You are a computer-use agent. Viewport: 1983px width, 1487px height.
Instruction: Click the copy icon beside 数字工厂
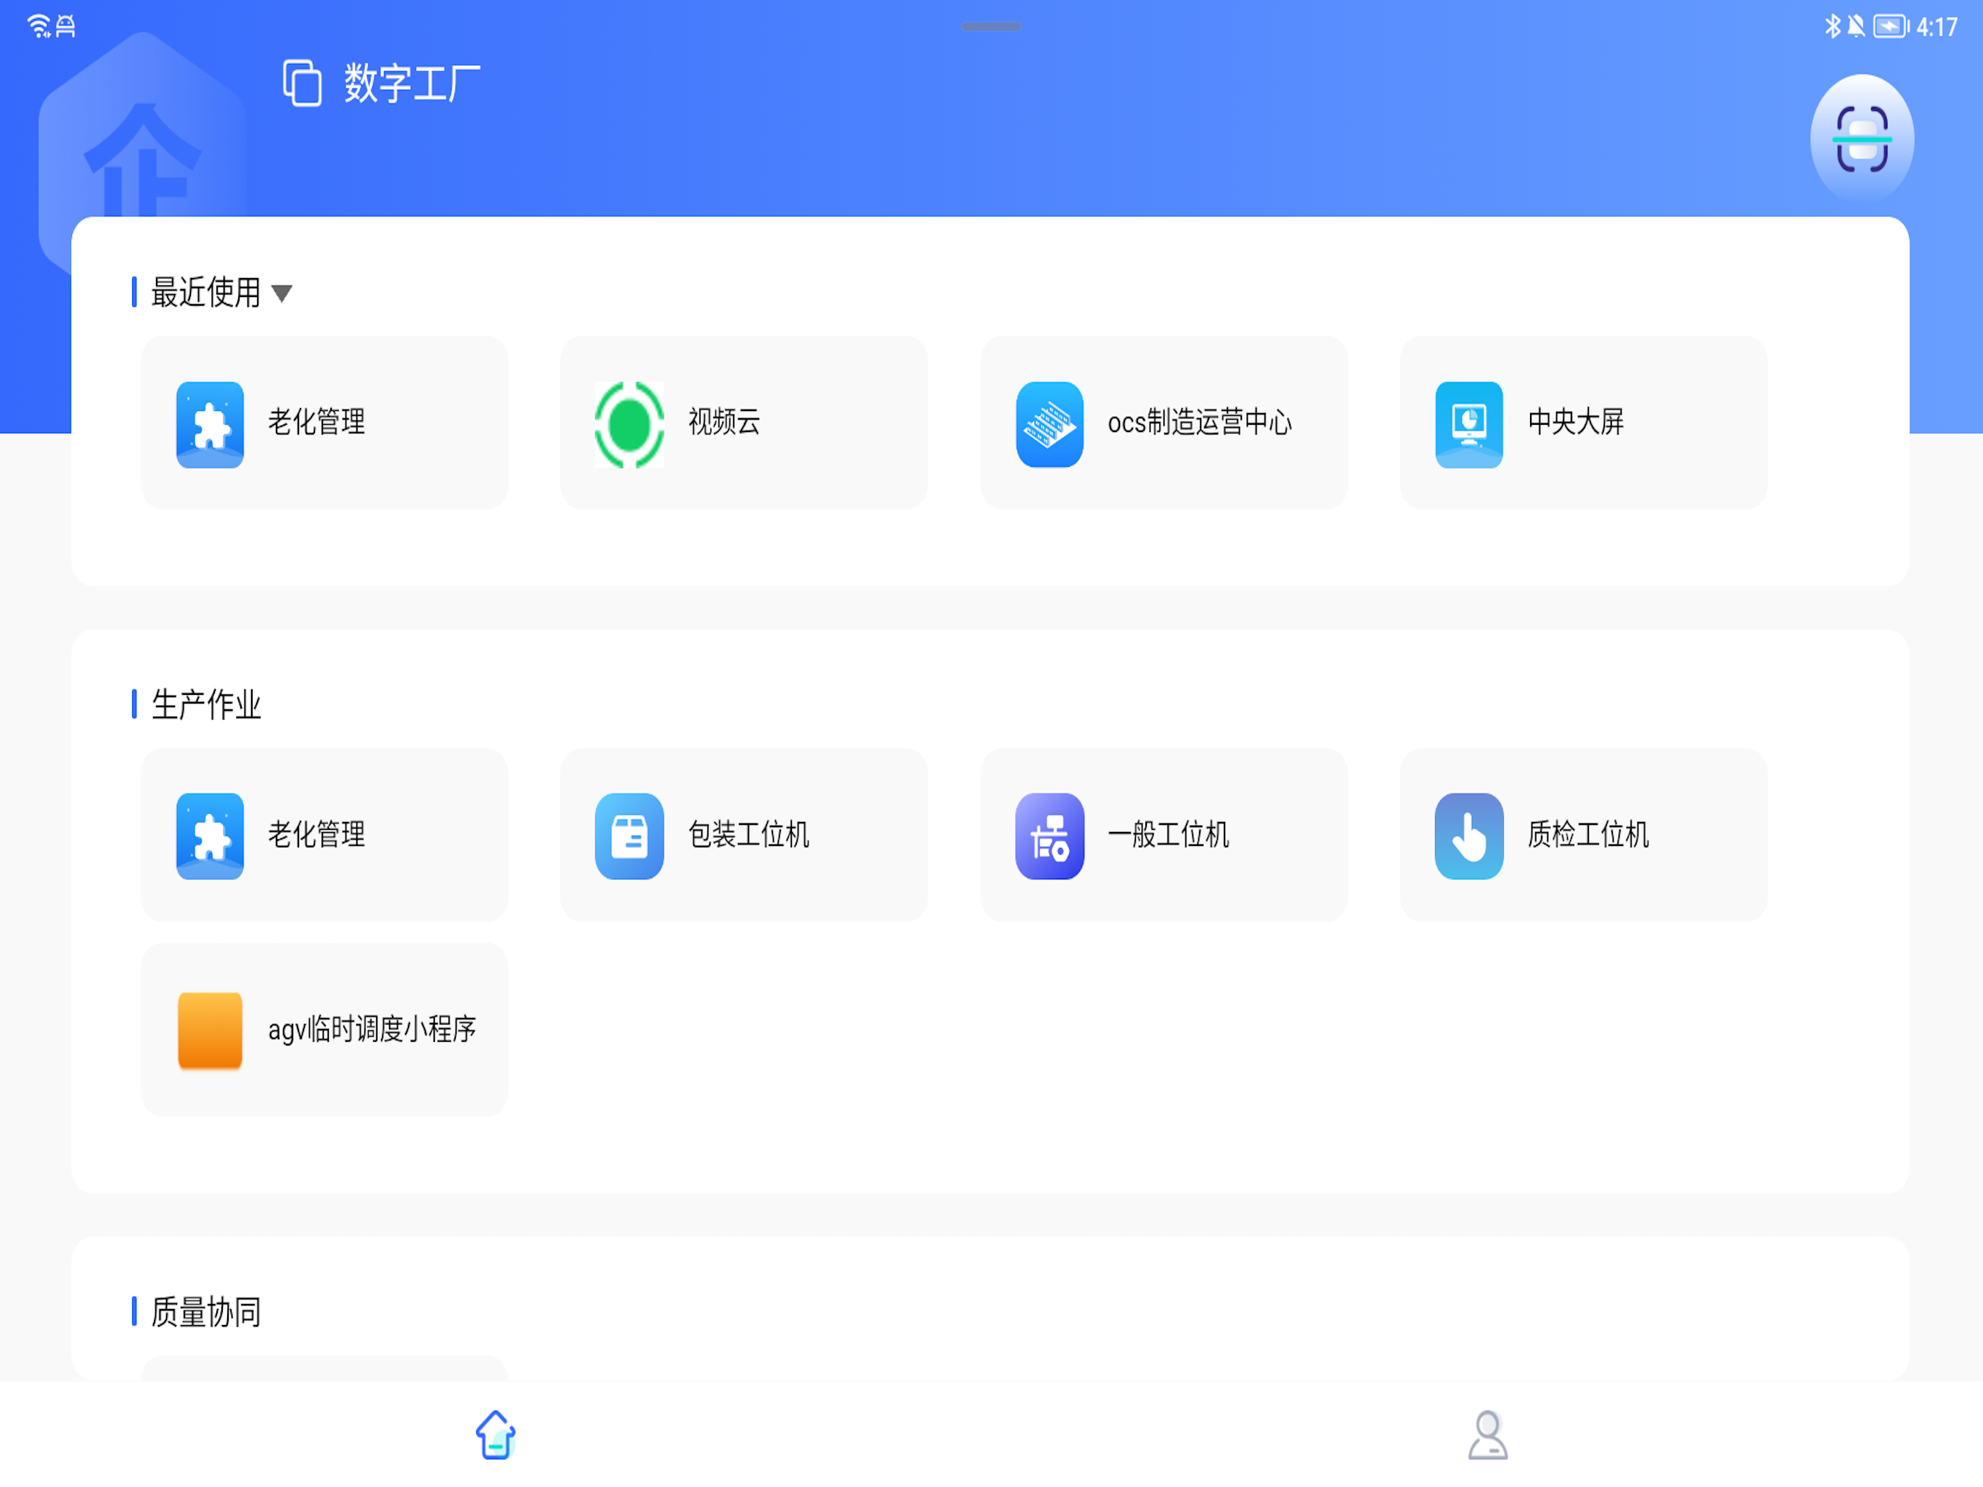coord(302,83)
